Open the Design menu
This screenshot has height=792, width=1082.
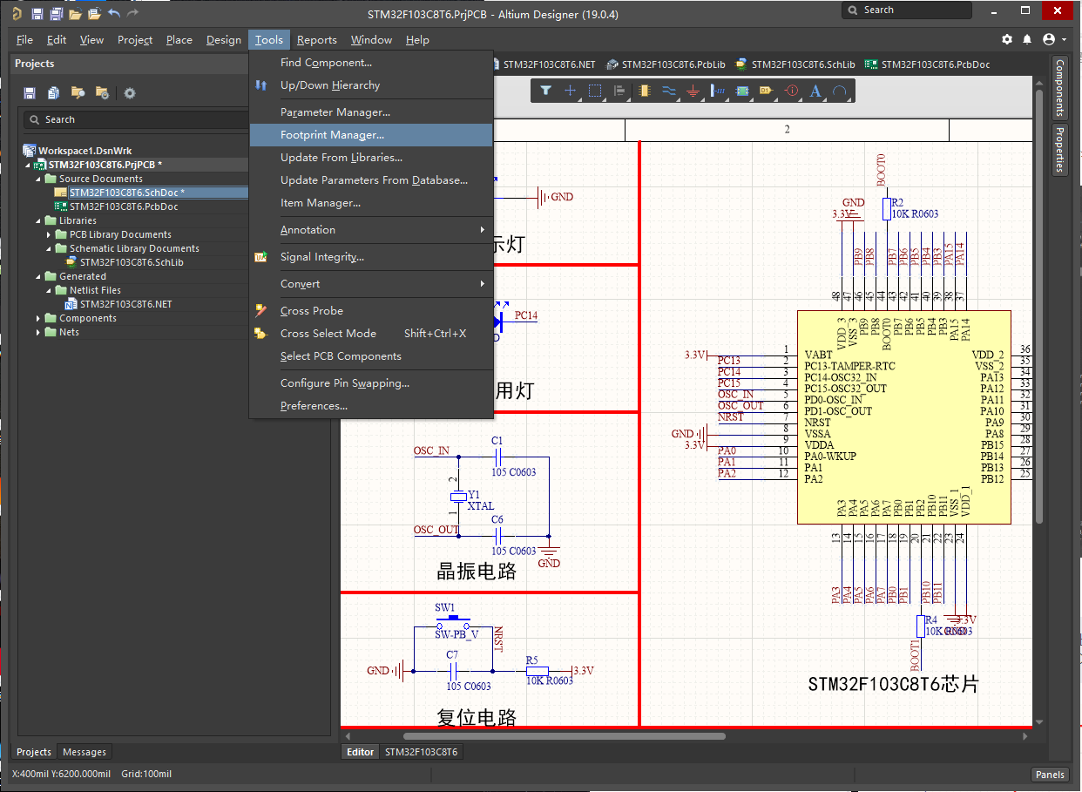pyautogui.click(x=224, y=40)
